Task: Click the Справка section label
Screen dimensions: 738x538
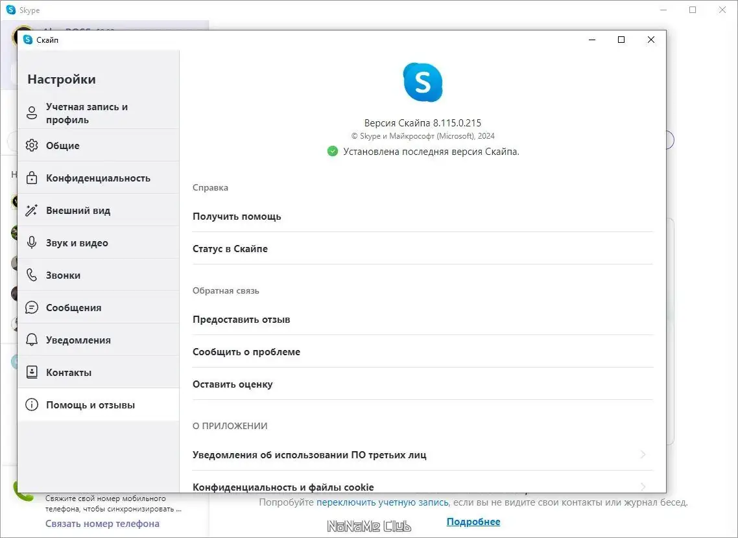Action: [210, 187]
